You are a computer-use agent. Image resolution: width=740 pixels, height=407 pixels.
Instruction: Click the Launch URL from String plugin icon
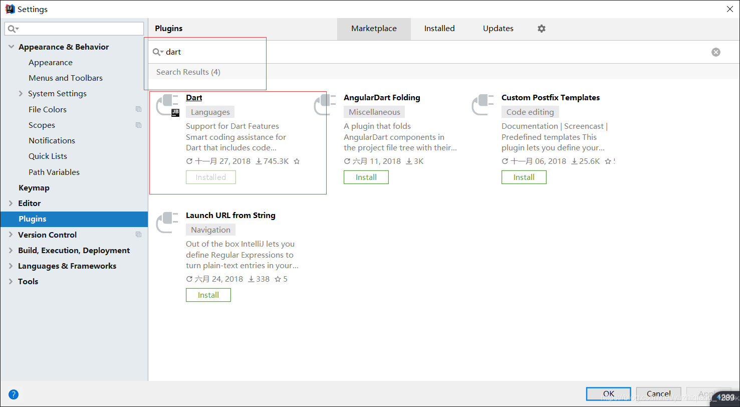(167, 223)
